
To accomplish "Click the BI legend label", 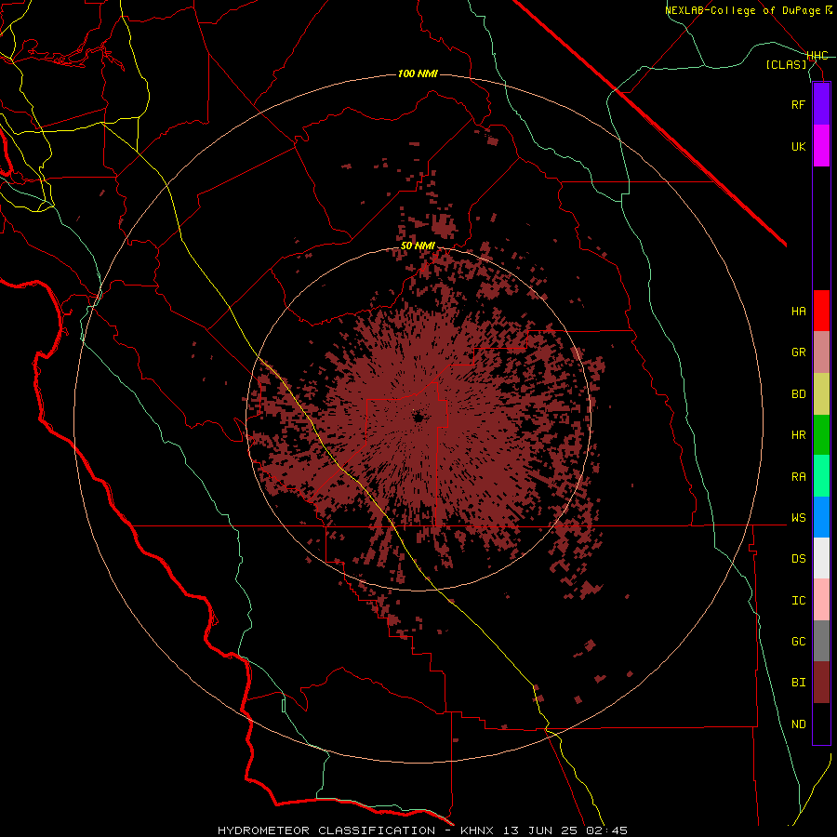I will pos(798,683).
